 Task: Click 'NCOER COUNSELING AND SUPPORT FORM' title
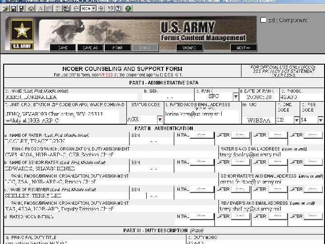[122, 69]
